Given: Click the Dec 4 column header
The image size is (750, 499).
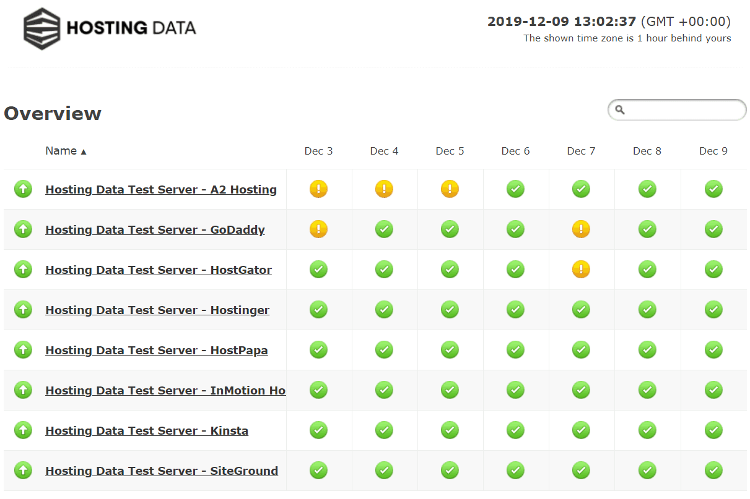Looking at the screenshot, I should (384, 151).
